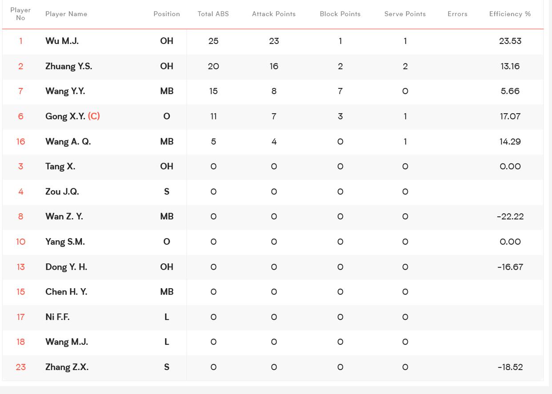Click the Efficiency % column header

pos(510,14)
